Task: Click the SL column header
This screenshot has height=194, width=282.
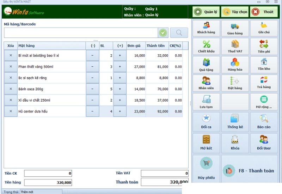Action: pyautogui.click(x=106, y=46)
